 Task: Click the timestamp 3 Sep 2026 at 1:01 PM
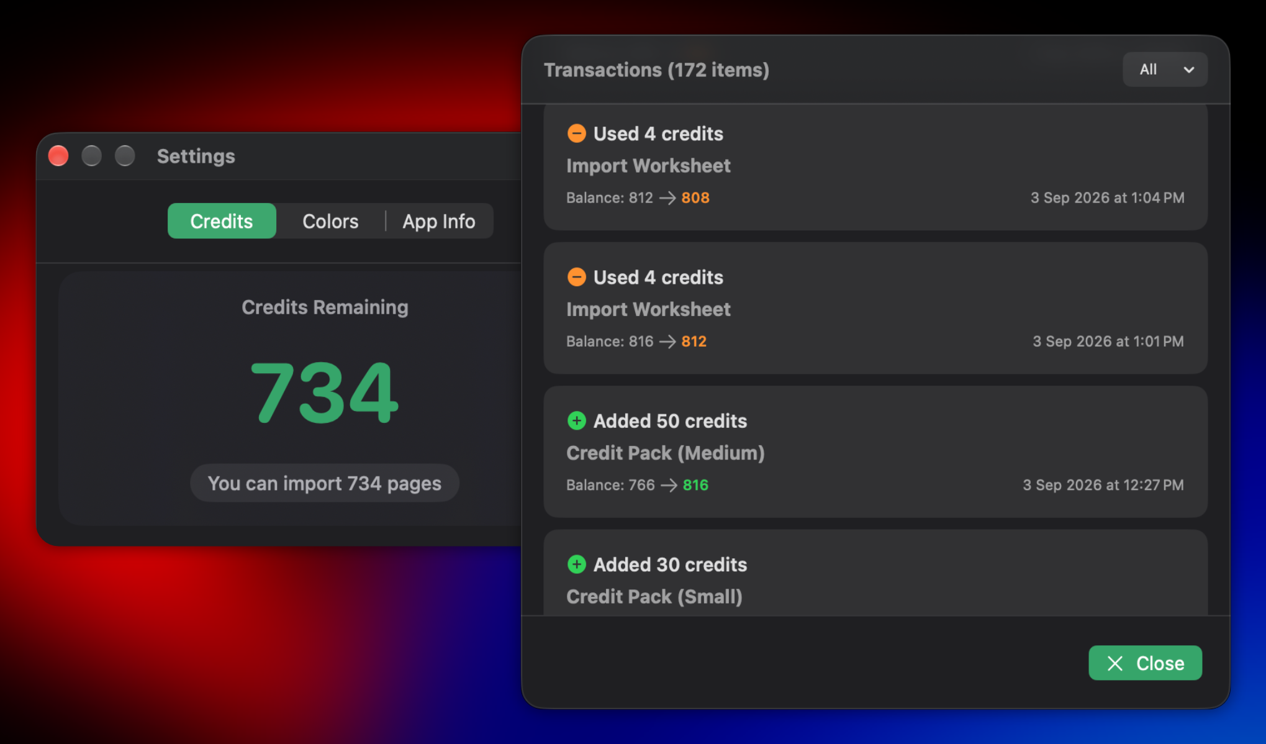[1108, 341]
